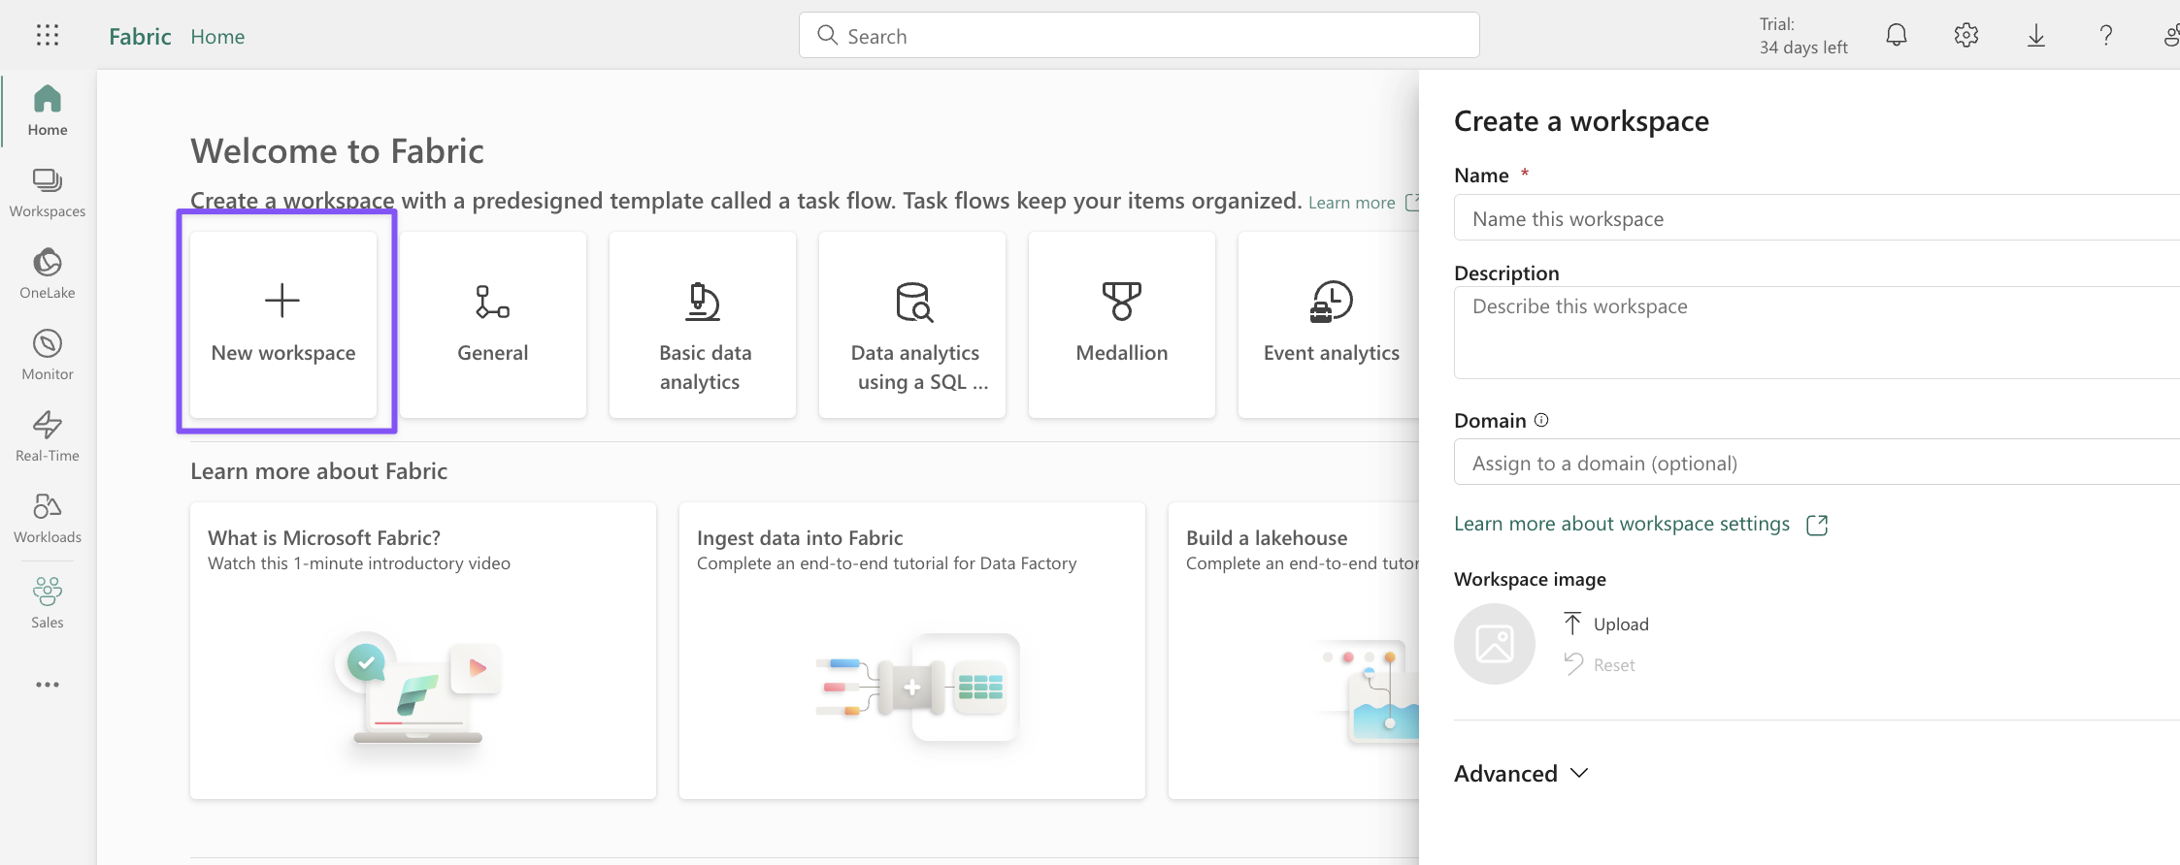The width and height of the screenshot is (2180, 865).
Task: Open the settings gear in header
Action: [x=1965, y=36]
